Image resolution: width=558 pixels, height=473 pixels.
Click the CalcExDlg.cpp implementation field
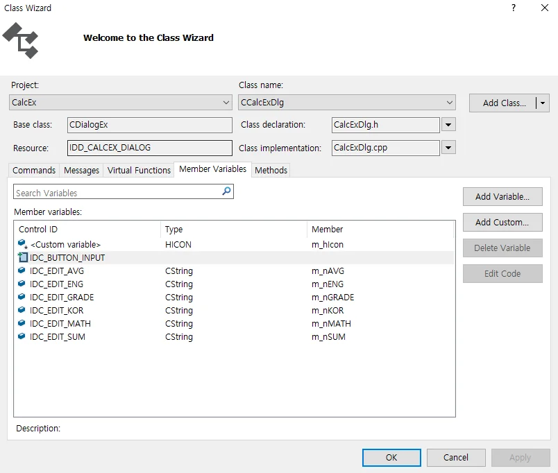(386, 148)
